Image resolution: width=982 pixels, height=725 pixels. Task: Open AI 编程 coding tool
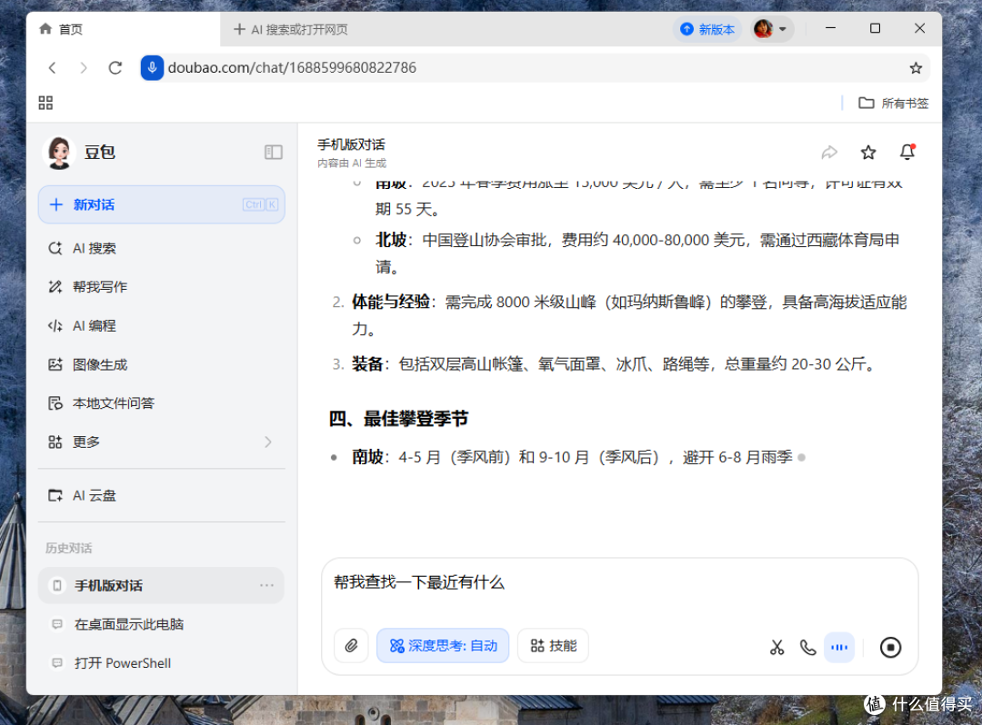pos(162,325)
